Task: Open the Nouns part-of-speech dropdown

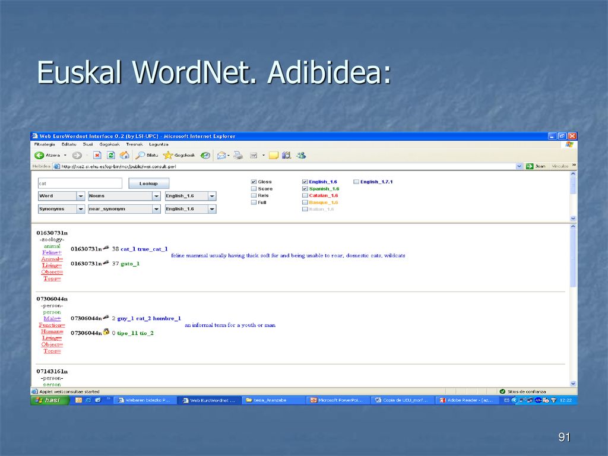Action: [124, 196]
